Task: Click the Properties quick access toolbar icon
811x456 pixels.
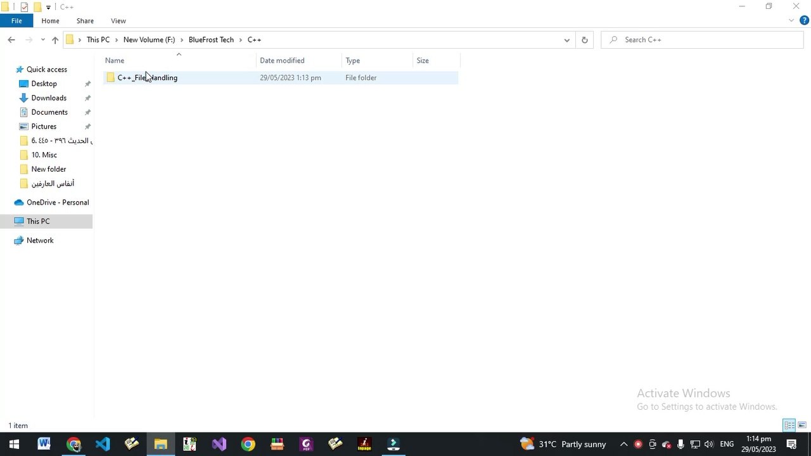Action: coord(24,7)
